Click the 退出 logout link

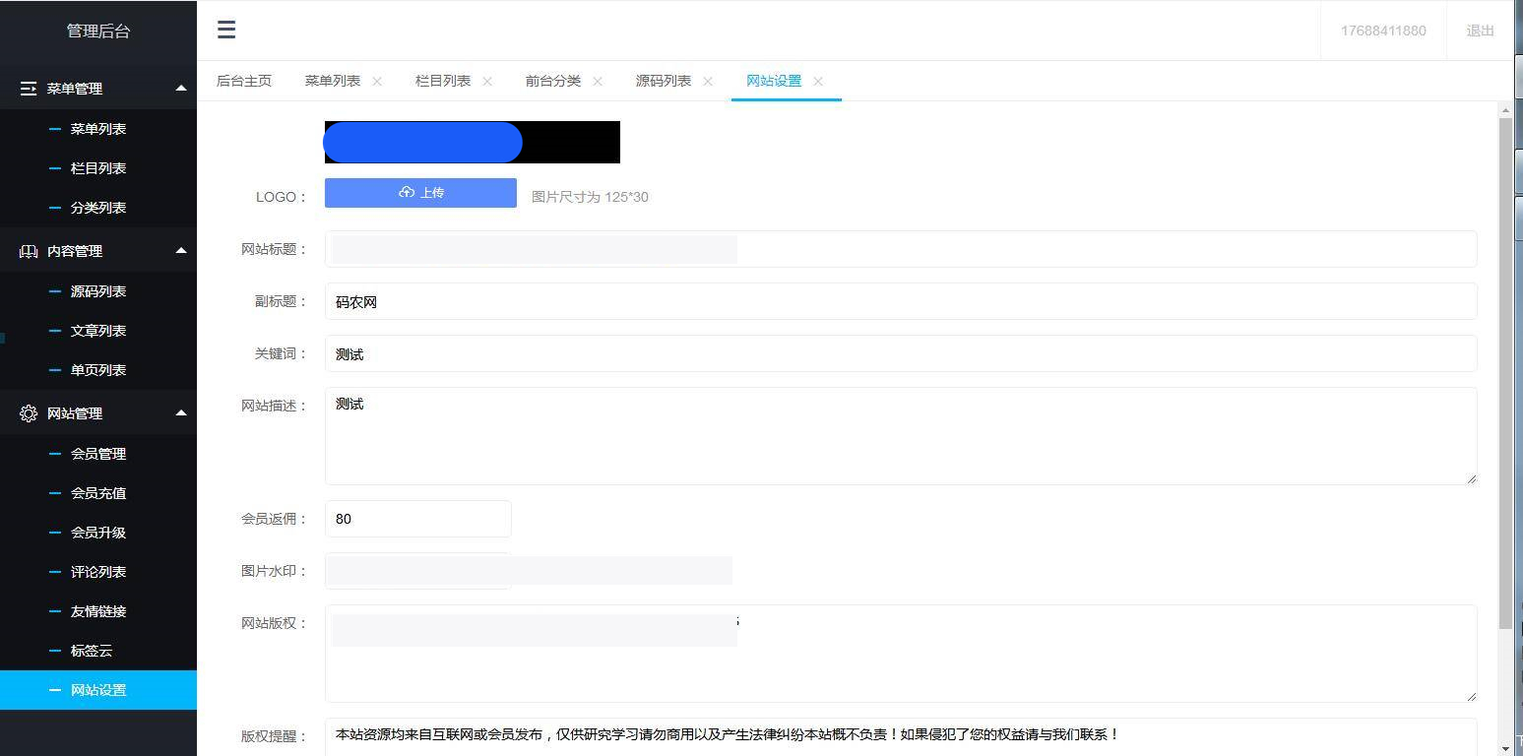(1479, 31)
